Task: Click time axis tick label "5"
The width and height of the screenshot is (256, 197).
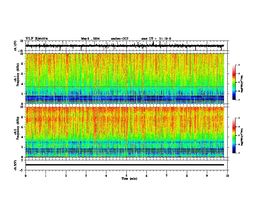Action: [126, 176]
